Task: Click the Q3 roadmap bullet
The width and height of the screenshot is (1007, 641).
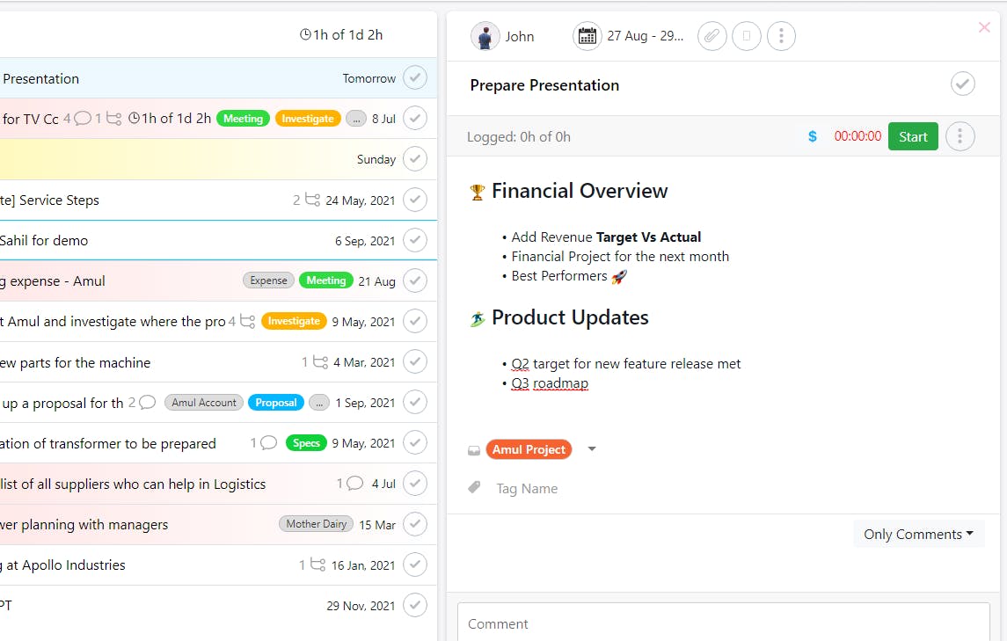Action: coord(550,383)
